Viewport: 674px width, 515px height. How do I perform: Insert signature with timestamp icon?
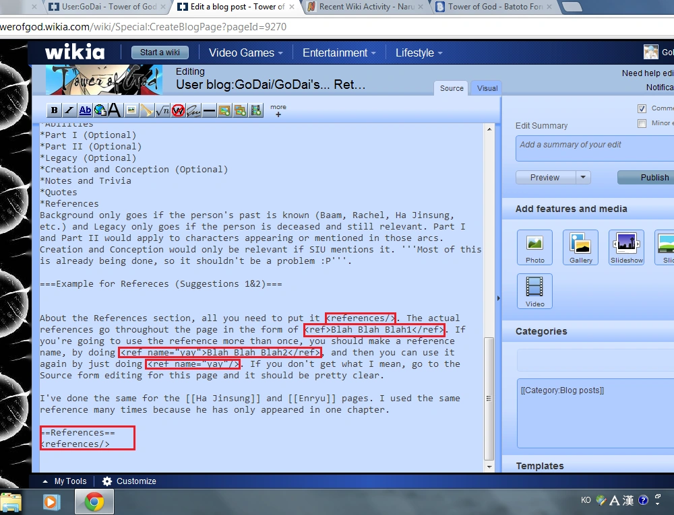[193, 110]
